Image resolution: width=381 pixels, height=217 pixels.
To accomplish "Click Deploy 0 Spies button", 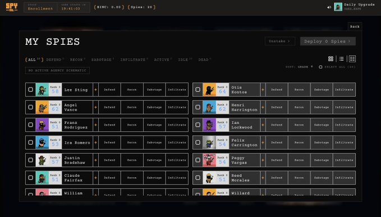I will pyautogui.click(x=328, y=41).
